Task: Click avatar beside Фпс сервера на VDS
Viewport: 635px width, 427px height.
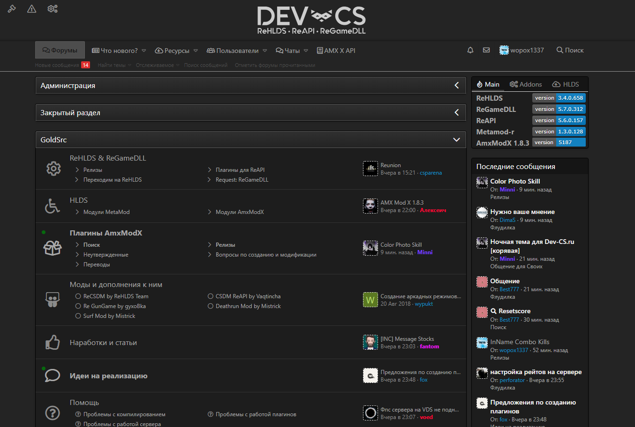Action: [x=370, y=413]
